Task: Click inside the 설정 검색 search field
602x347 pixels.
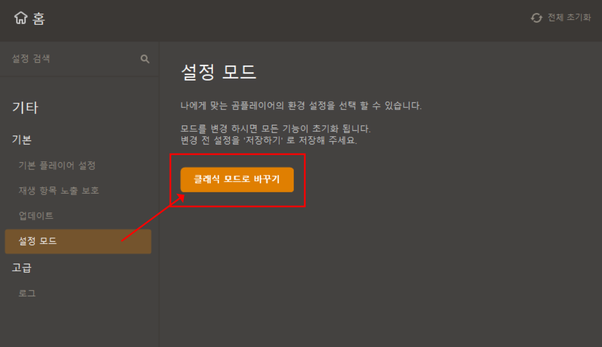Action: click(65, 59)
